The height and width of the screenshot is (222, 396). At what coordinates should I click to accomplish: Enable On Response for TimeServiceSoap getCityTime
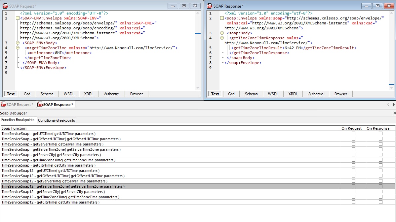tap(380, 165)
